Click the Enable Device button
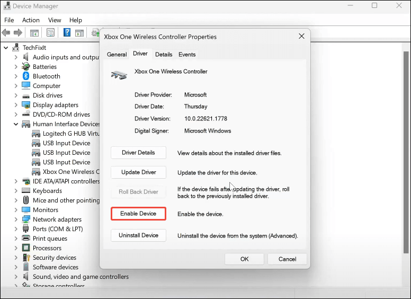The width and height of the screenshot is (411, 299). click(x=138, y=214)
